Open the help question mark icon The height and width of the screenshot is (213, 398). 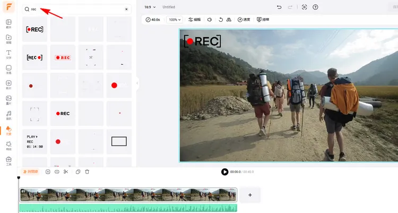(x=315, y=7)
